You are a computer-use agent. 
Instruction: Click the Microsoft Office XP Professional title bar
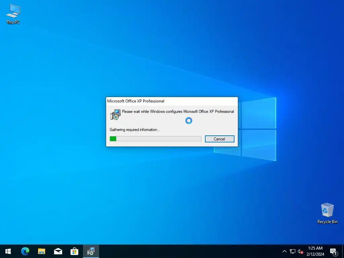tap(172, 101)
